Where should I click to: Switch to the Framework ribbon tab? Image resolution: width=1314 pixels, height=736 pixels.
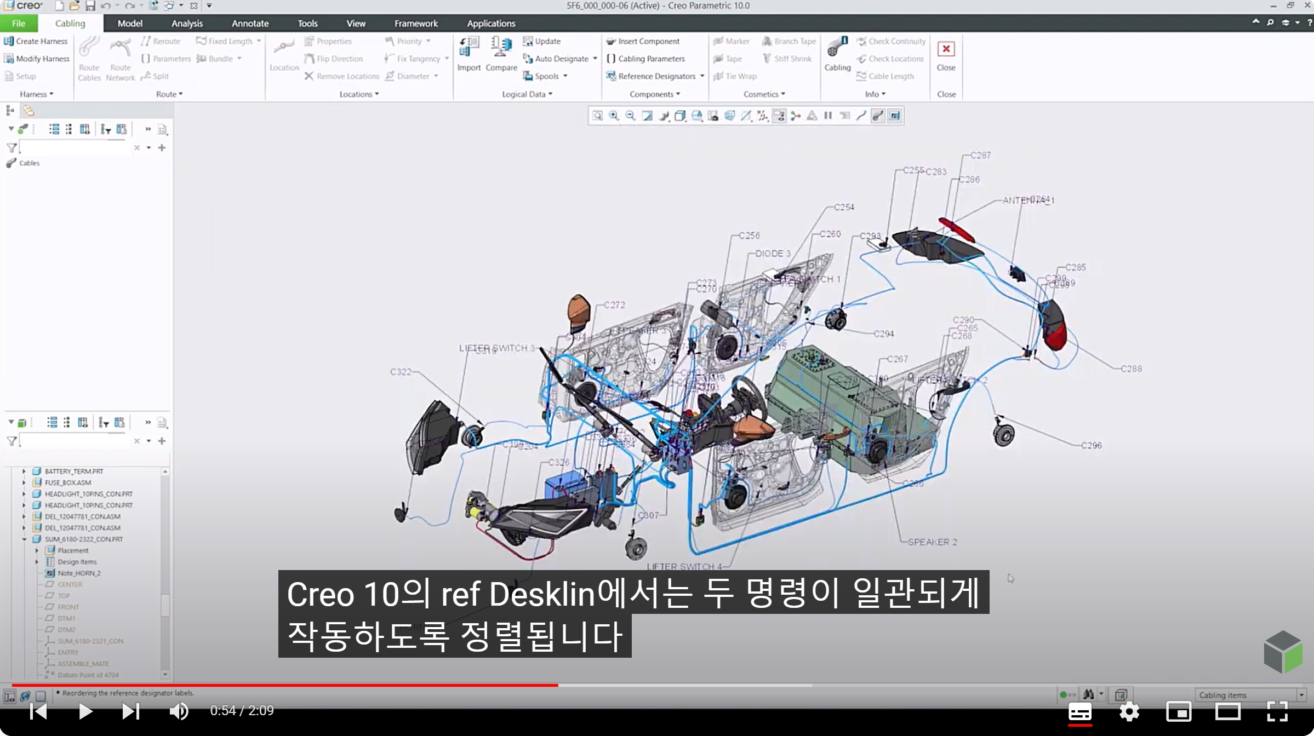(416, 23)
